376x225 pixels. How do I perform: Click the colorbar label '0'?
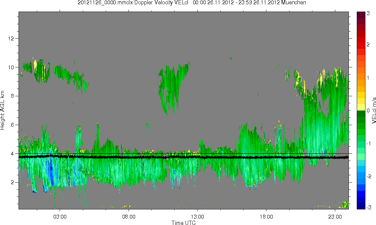click(x=368, y=111)
